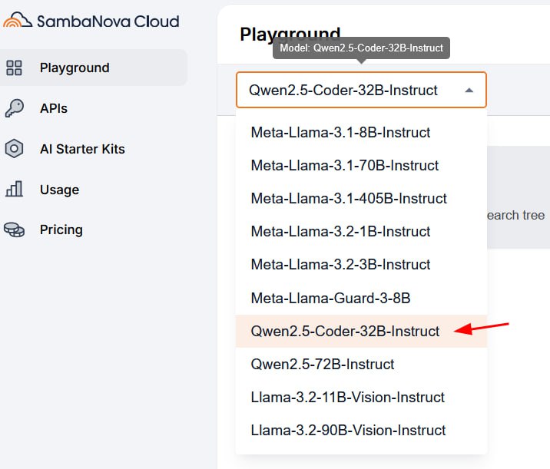Click the APIs key icon
550x469 pixels.
pos(14,108)
